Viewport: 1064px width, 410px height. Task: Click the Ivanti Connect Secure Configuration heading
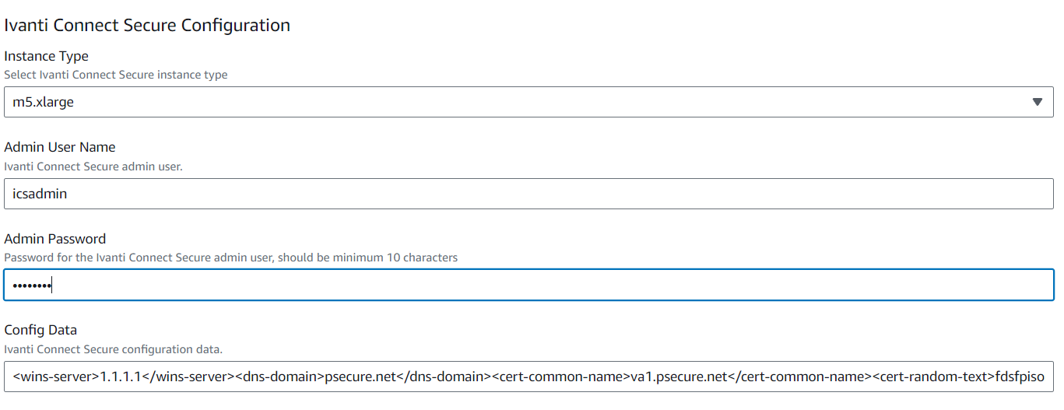[147, 25]
